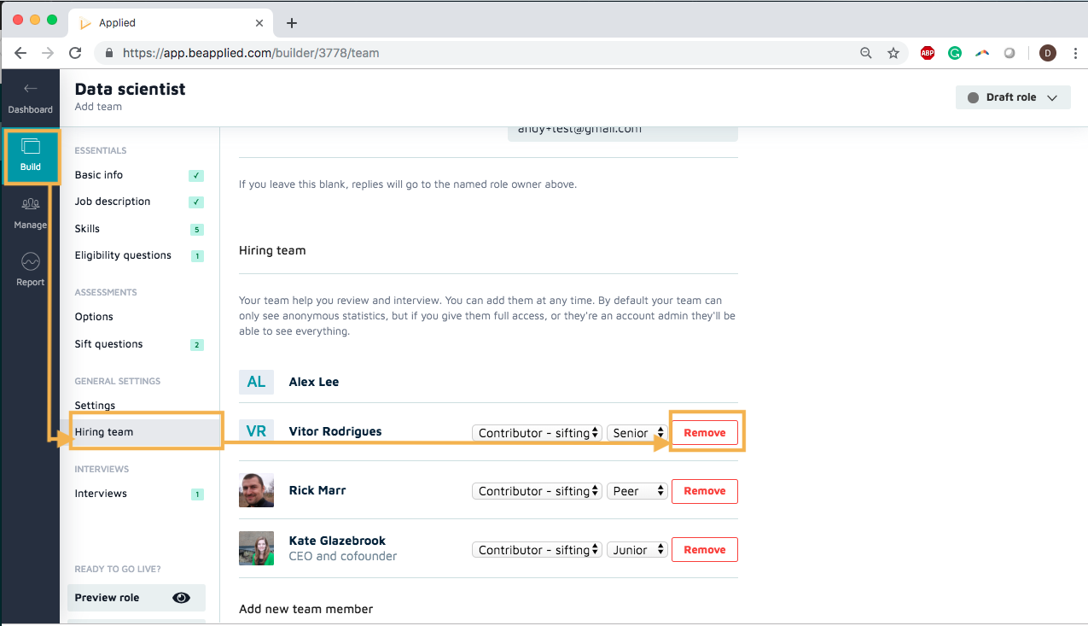Open the AdBlock Plus extension icon
This screenshot has width=1088, height=626.
point(928,53)
